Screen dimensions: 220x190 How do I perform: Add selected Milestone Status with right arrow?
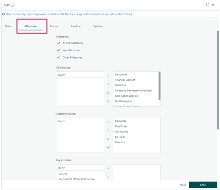click(108, 122)
